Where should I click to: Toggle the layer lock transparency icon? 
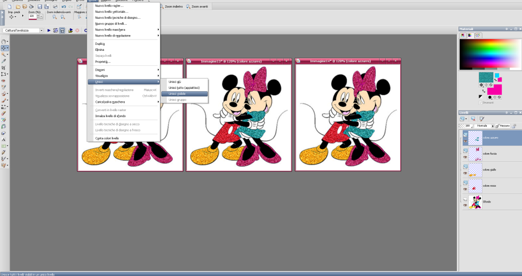coord(514,126)
